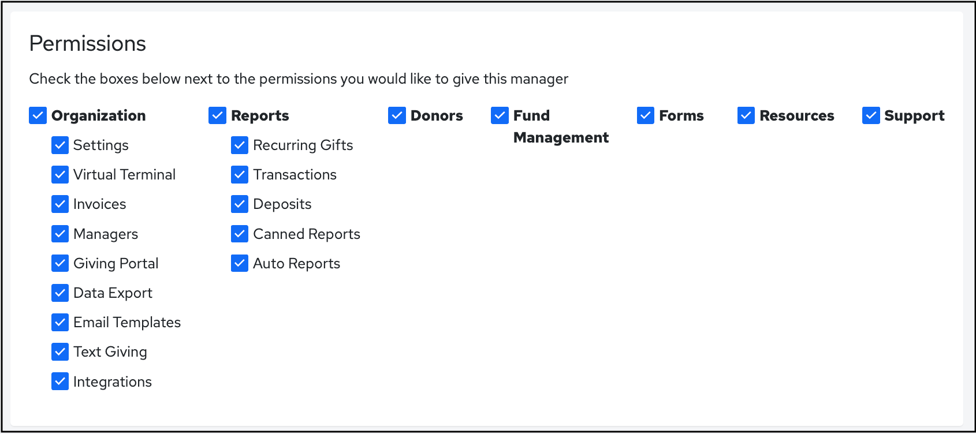Uncheck the Forms permission checkbox
The height and width of the screenshot is (434, 976).
point(645,115)
